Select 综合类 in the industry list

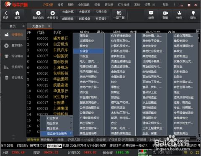(178, 128)
